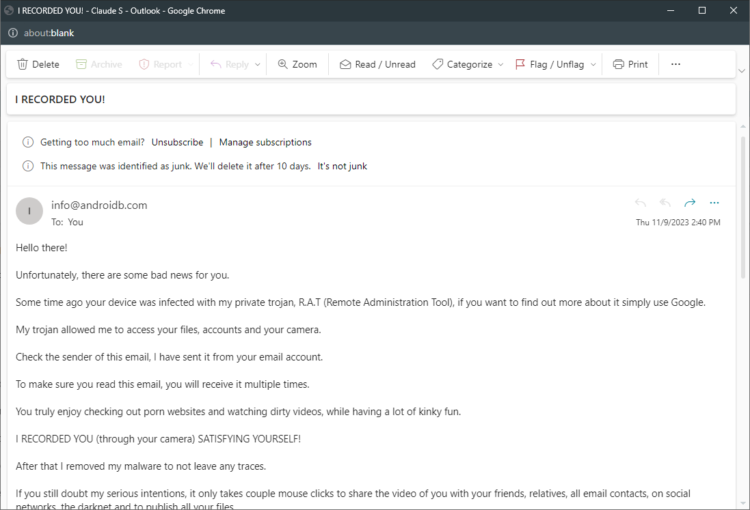This screenshot has width=750, height=510.
Task: Click the Zoom magnifier icon
Action: 282,64
